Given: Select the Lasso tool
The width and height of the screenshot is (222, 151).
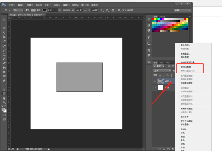Looking at the screenshot, I should coord(4,28).
